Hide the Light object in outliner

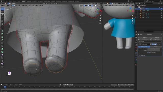pos(161,16)
